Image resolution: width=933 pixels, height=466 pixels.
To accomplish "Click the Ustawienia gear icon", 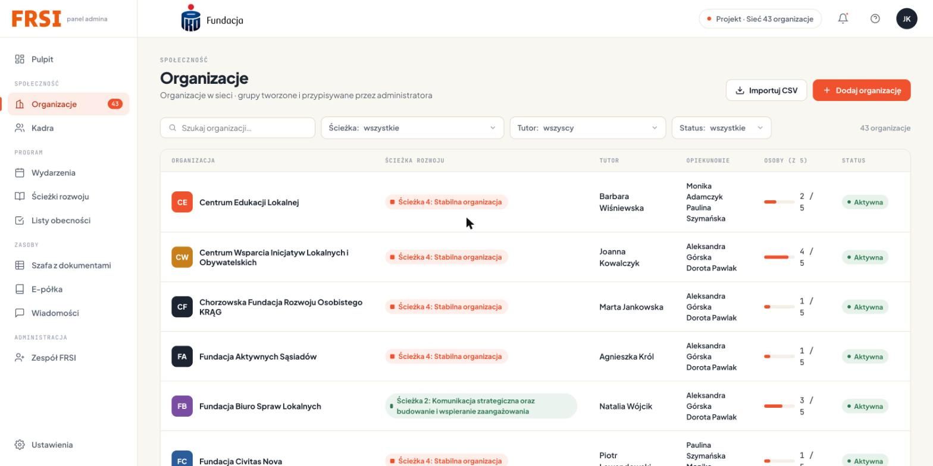I will click(x=20, y=445).
